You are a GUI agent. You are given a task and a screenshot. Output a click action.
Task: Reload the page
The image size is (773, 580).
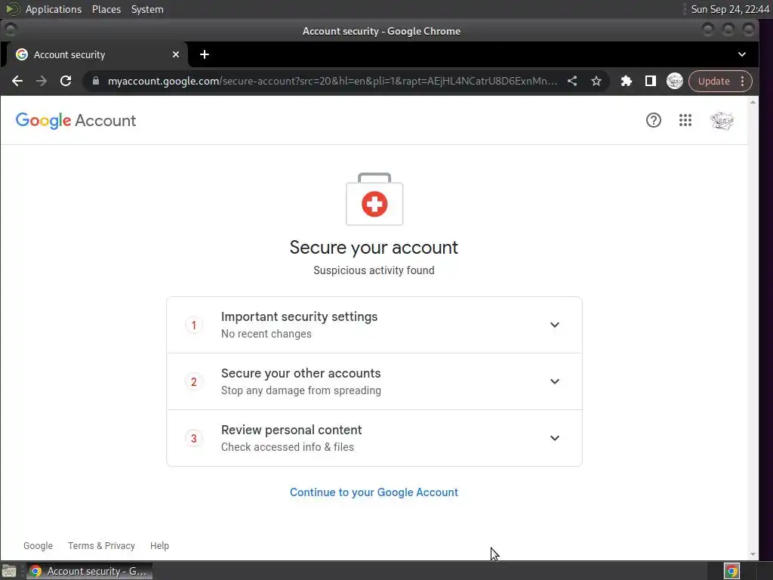tap(66, 81)
